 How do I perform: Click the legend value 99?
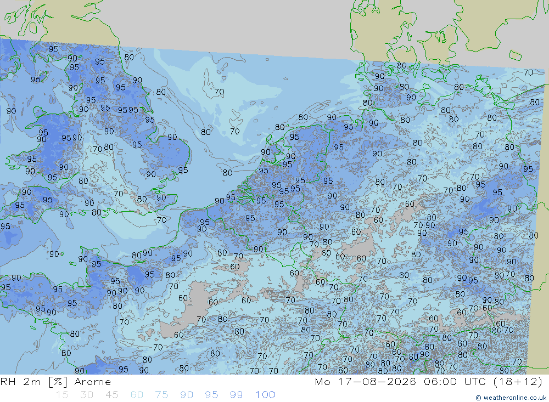pyautogui.click(x=236, y=395)
